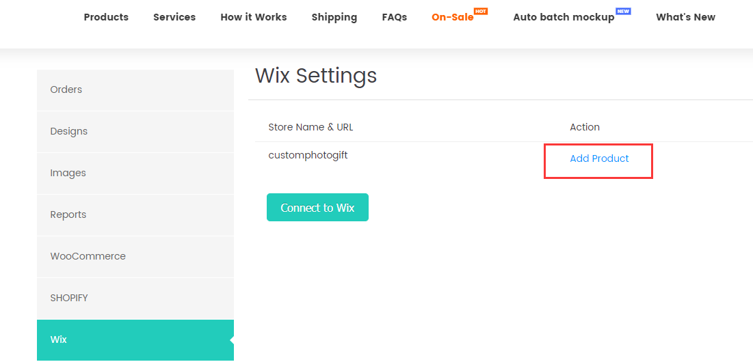Open How it Works page

[x=254, y=17]
